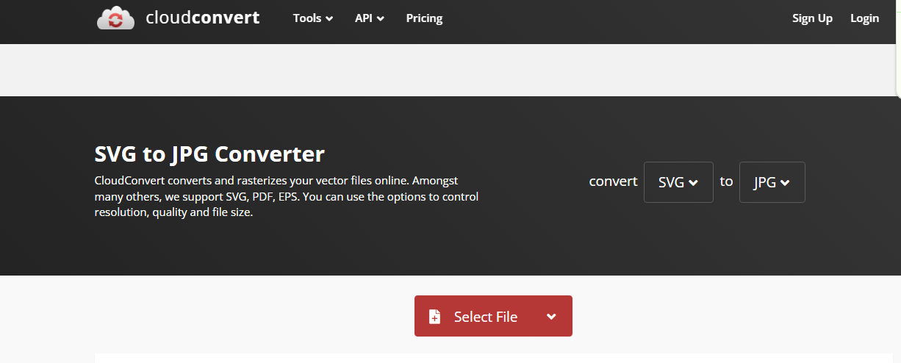Click the Sign Up link

(812, 18)
